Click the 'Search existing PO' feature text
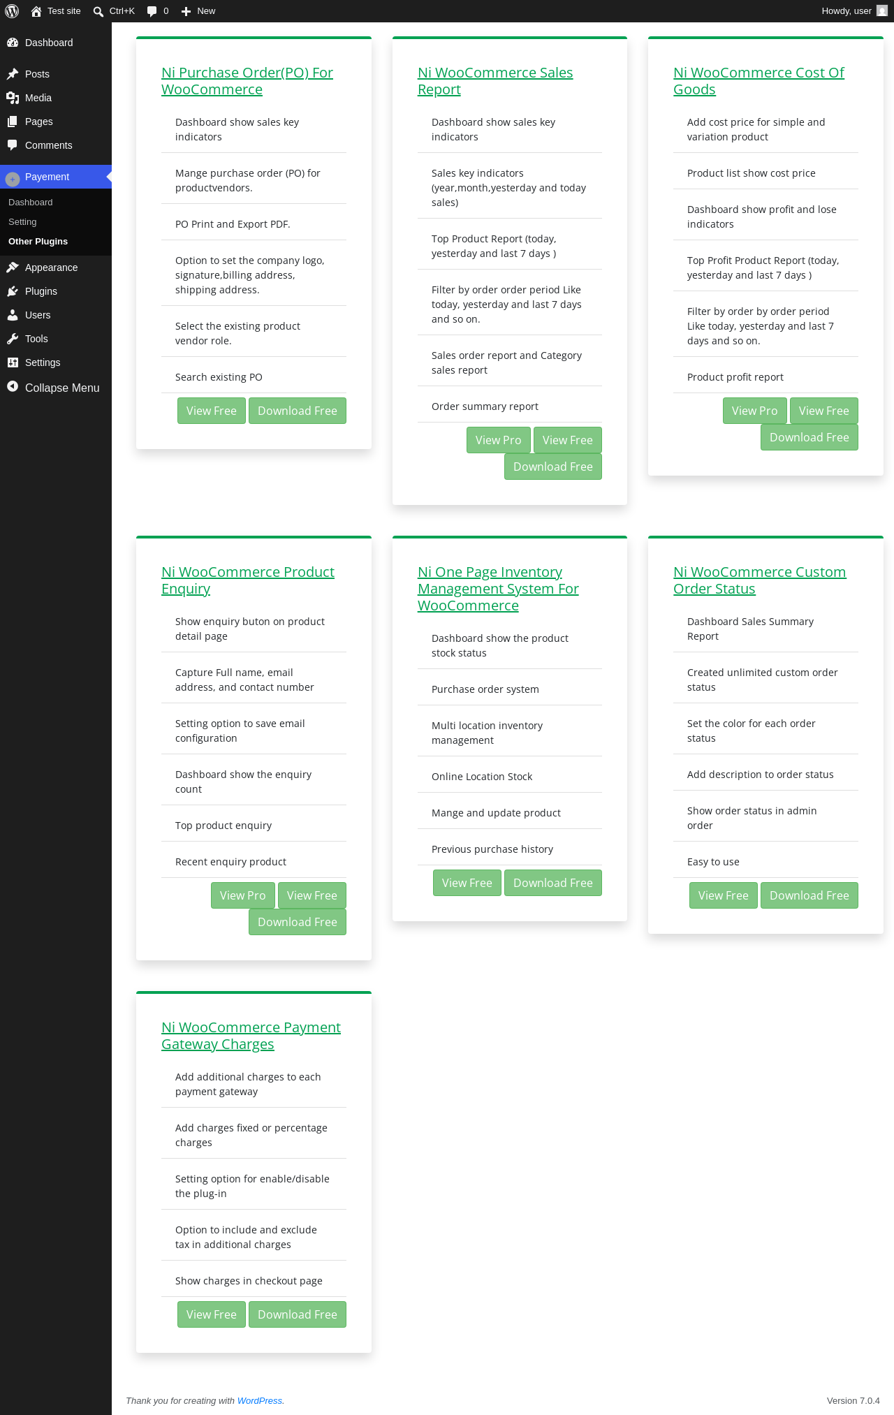The width and height of the screenshot is (894, 1415). pyautogui.click(x=219, y=377)
